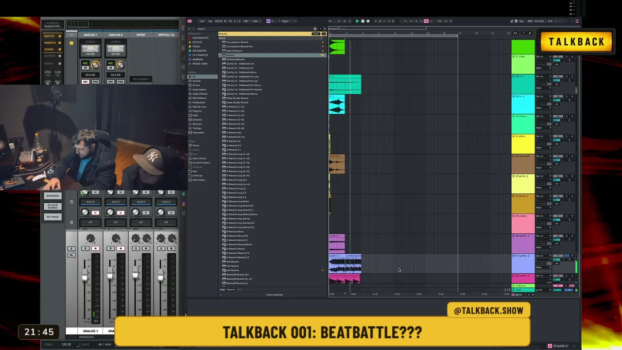
Task: Open PLUG-IN SCENES in console window
Action: tap(52, 206)
